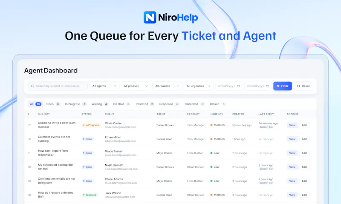Click the Resolved status badge
Viewport: 341px width, 204px height.
tap(90, 195)
